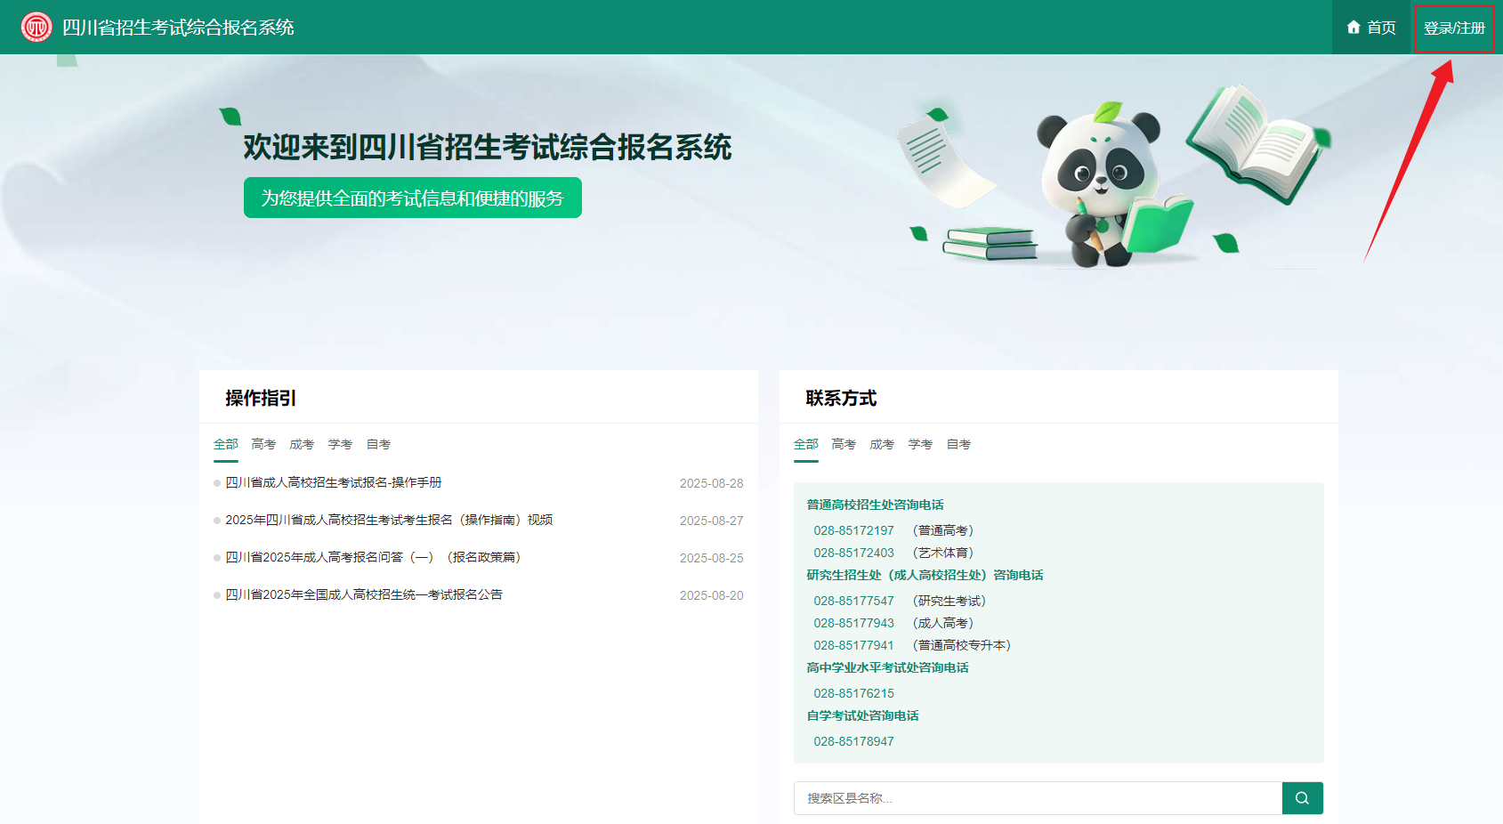Viewport: 1503px width, 824px height.
Task: Open the 2025年成人高校招生考试考生报名 操作指南 视频 link
Action: 389,520
